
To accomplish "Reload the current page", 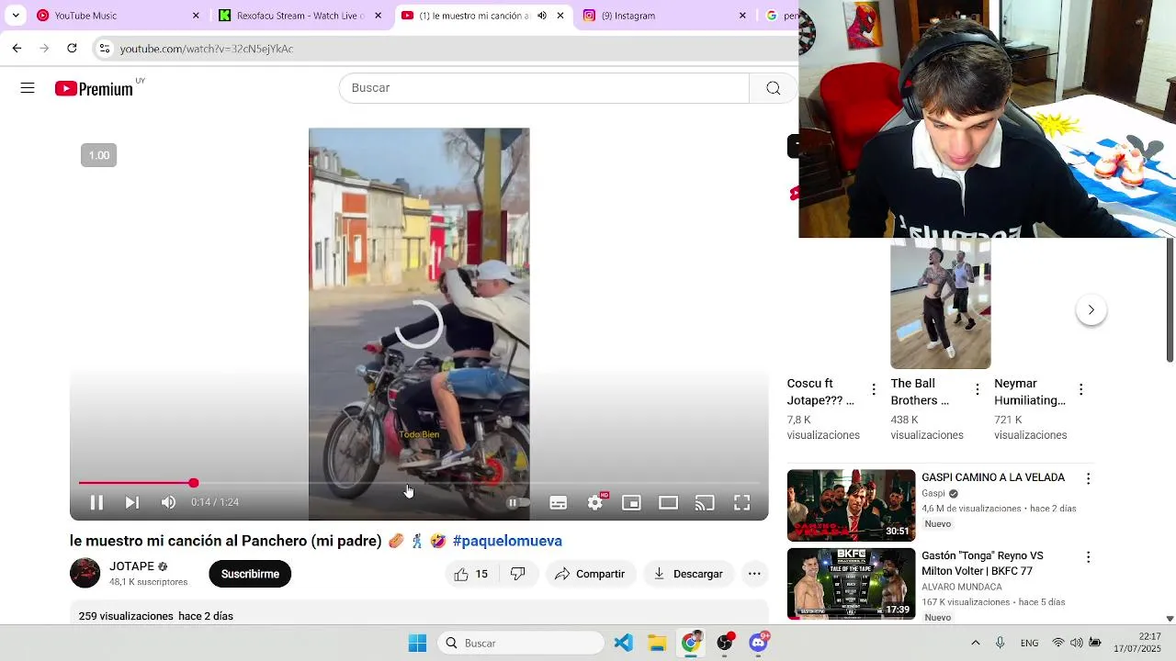I will point(72,48).
